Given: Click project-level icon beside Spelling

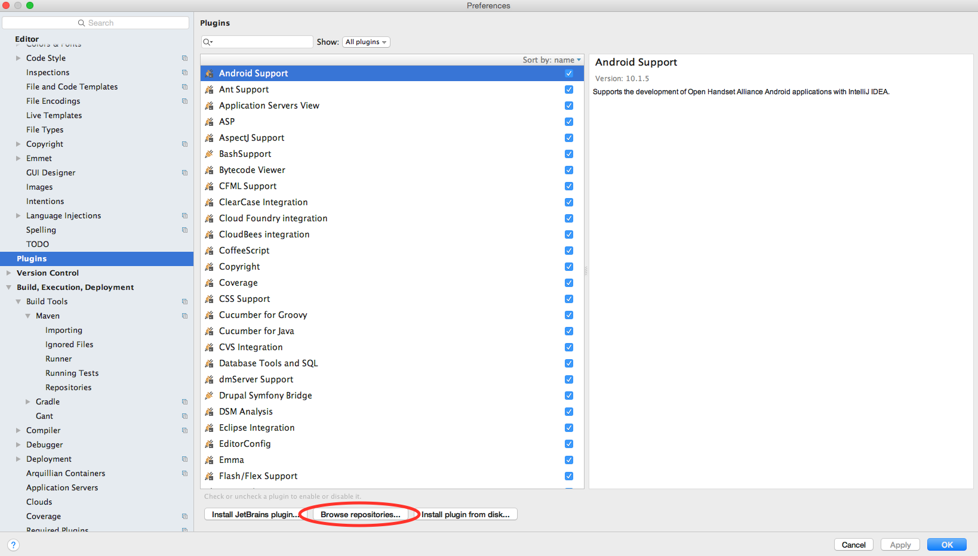Looking at the screenshot, I should [x=185, y=230].
